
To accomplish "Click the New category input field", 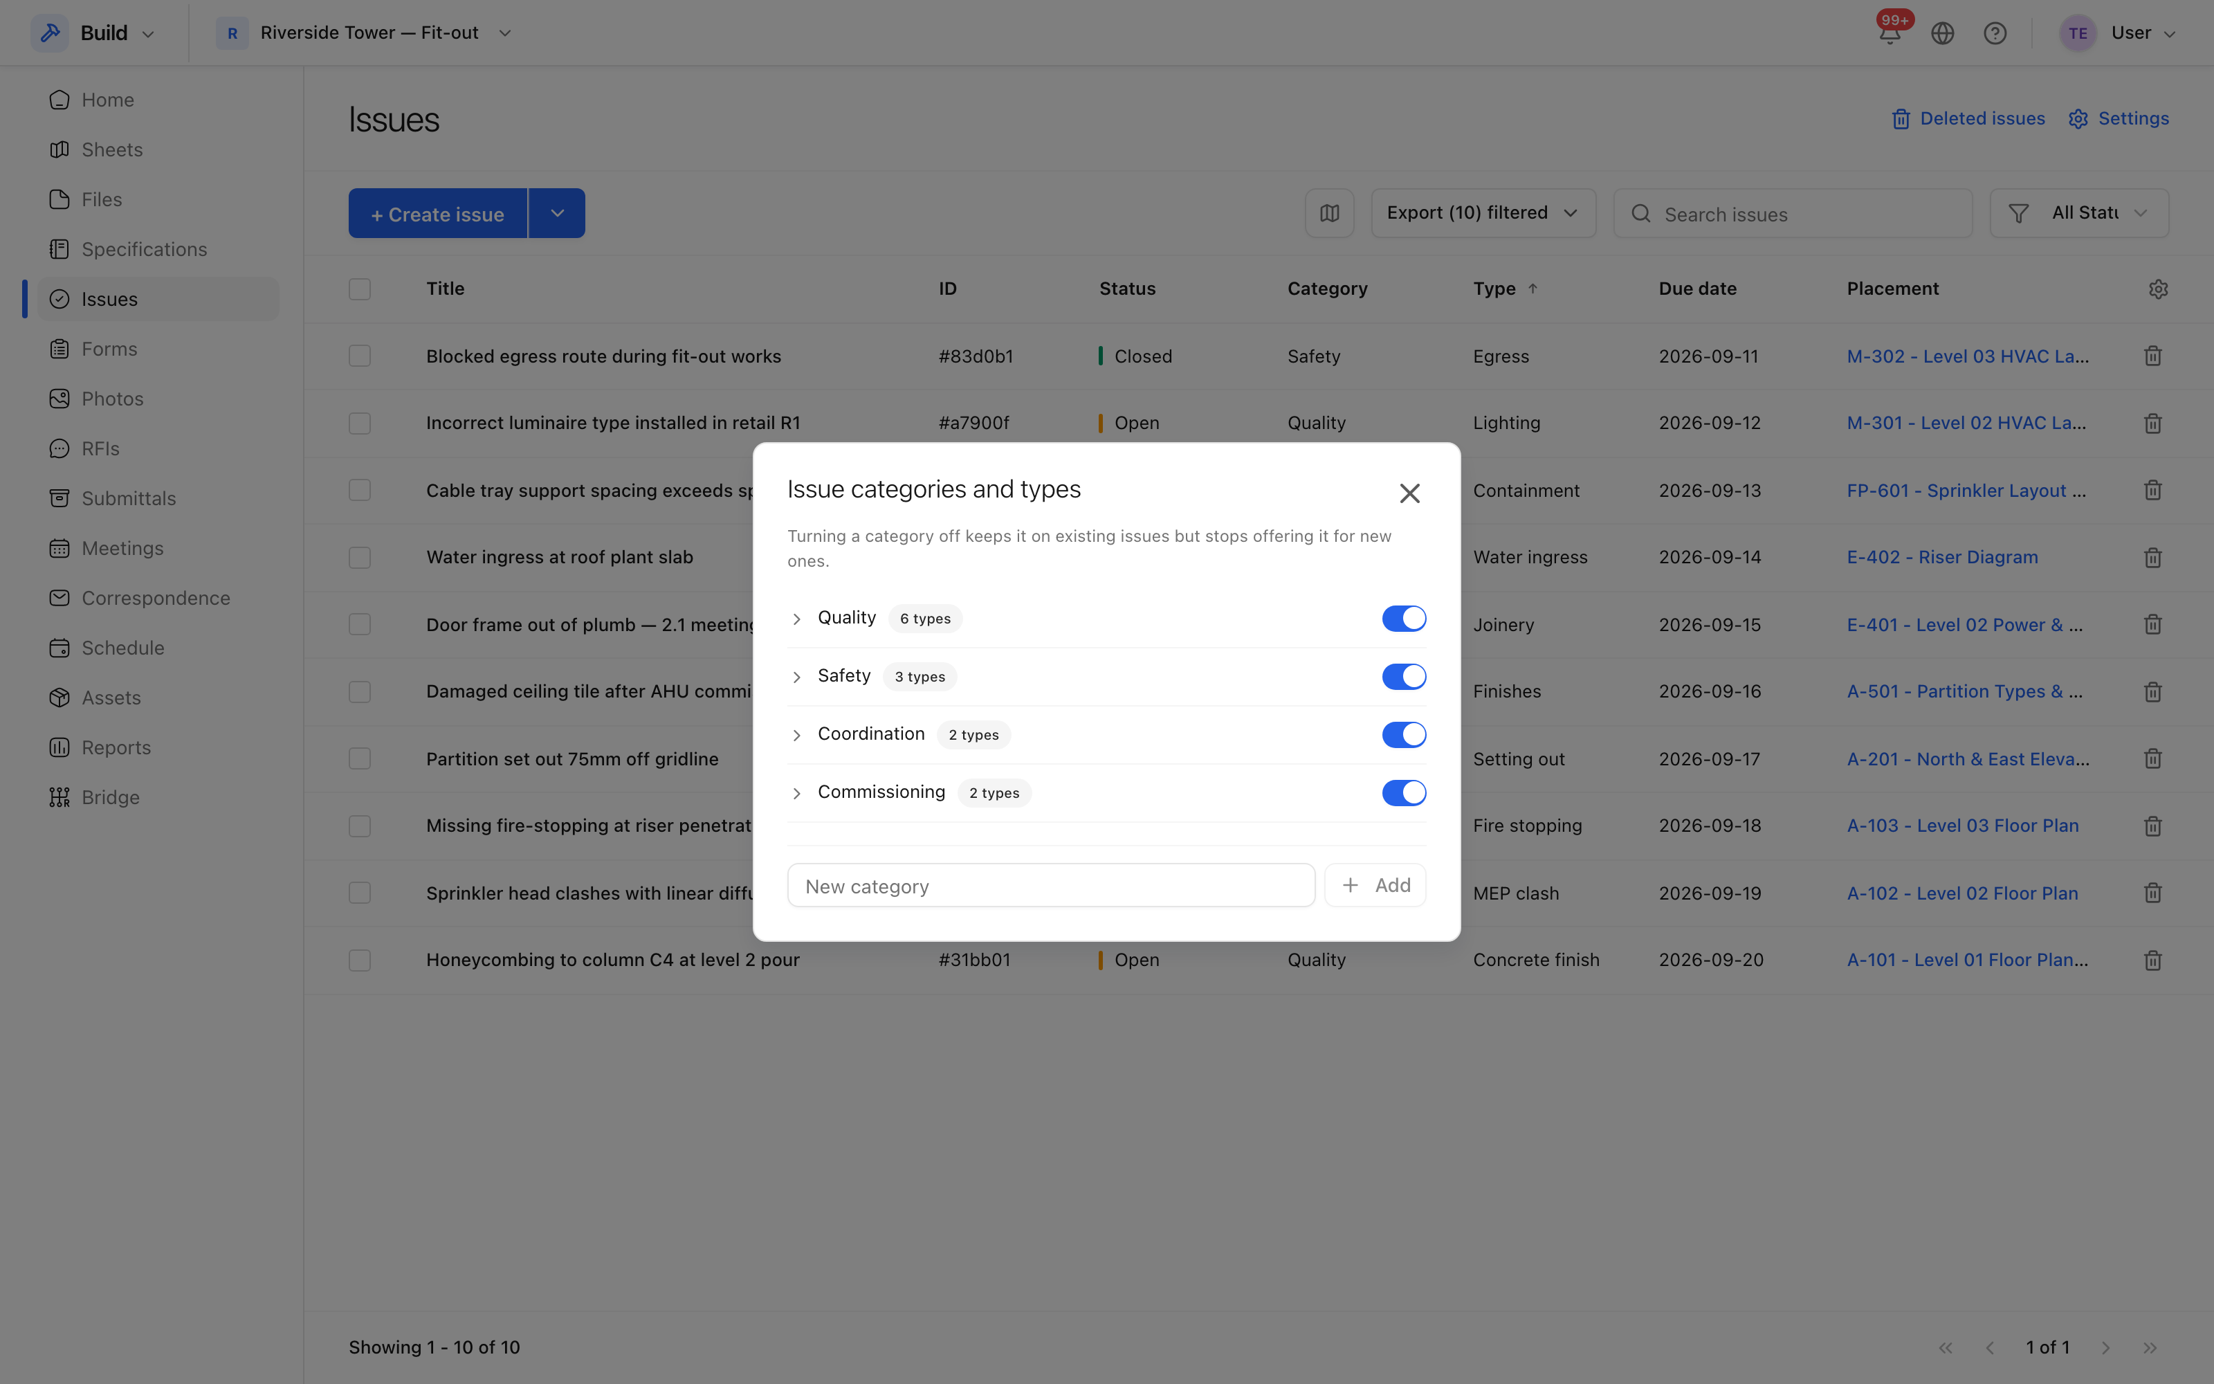I will pos(1051,885).
